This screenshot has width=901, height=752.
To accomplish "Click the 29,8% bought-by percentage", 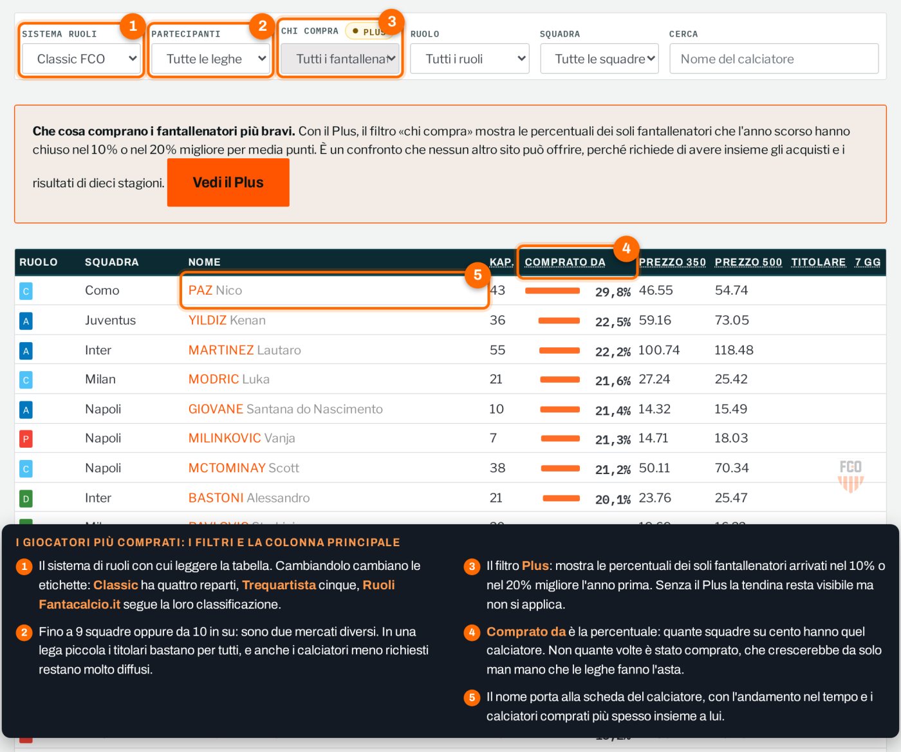I will click(x=613, y=292).
